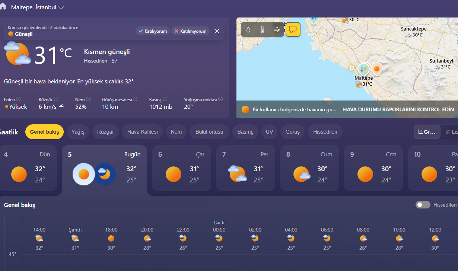Select the Thursday (Per) 7 forecast card
The width and height of the screenshot is (458, 271).
pyautogui.click(x=246, y=168)
